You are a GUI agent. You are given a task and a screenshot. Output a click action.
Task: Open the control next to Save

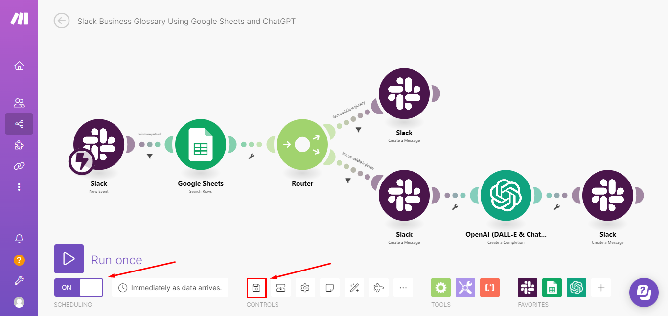pyautogui.click(x=281, y=288)
